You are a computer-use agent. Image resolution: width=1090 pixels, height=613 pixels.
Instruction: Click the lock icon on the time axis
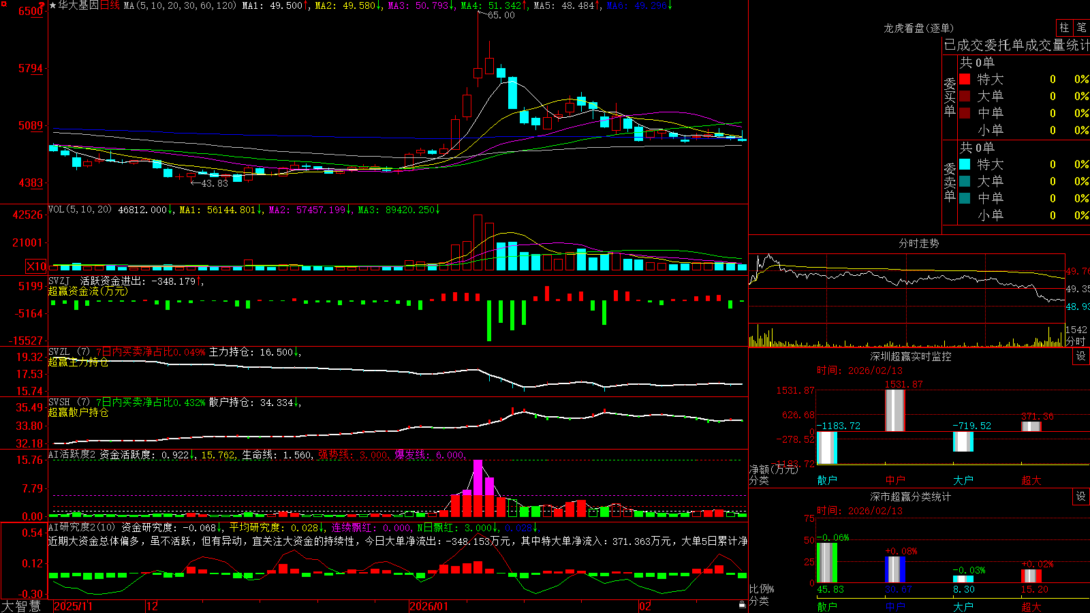[742, 605]
